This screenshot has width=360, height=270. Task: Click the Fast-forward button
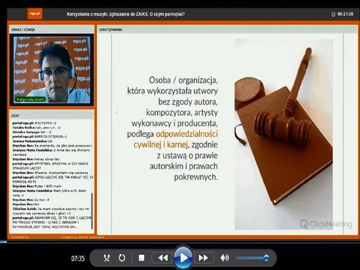[x=203, y=258]
